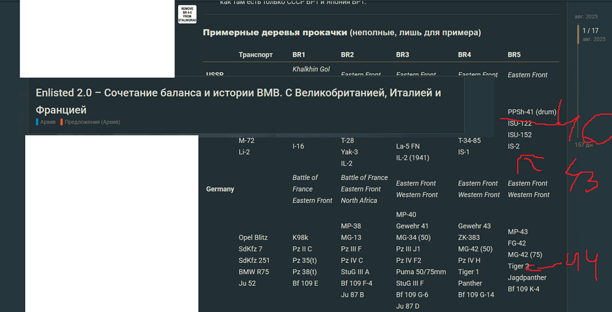Open the topic title 'Enlisted 2.0 – Сочетание баланса'
Viewport: 612px width, 312px height.
pyautogui.click(x=239, y=101)
